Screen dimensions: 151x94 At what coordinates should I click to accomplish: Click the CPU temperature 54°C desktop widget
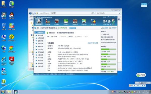[143, 83]
